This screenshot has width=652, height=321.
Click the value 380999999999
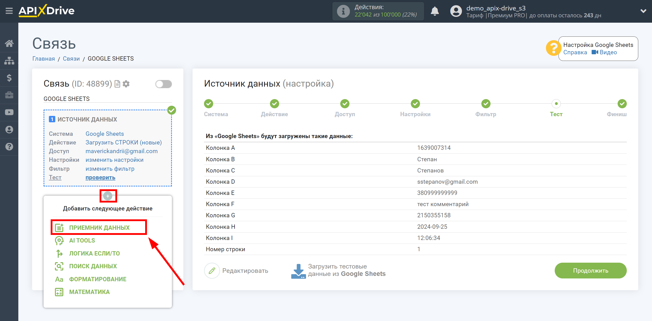(437, 193)
